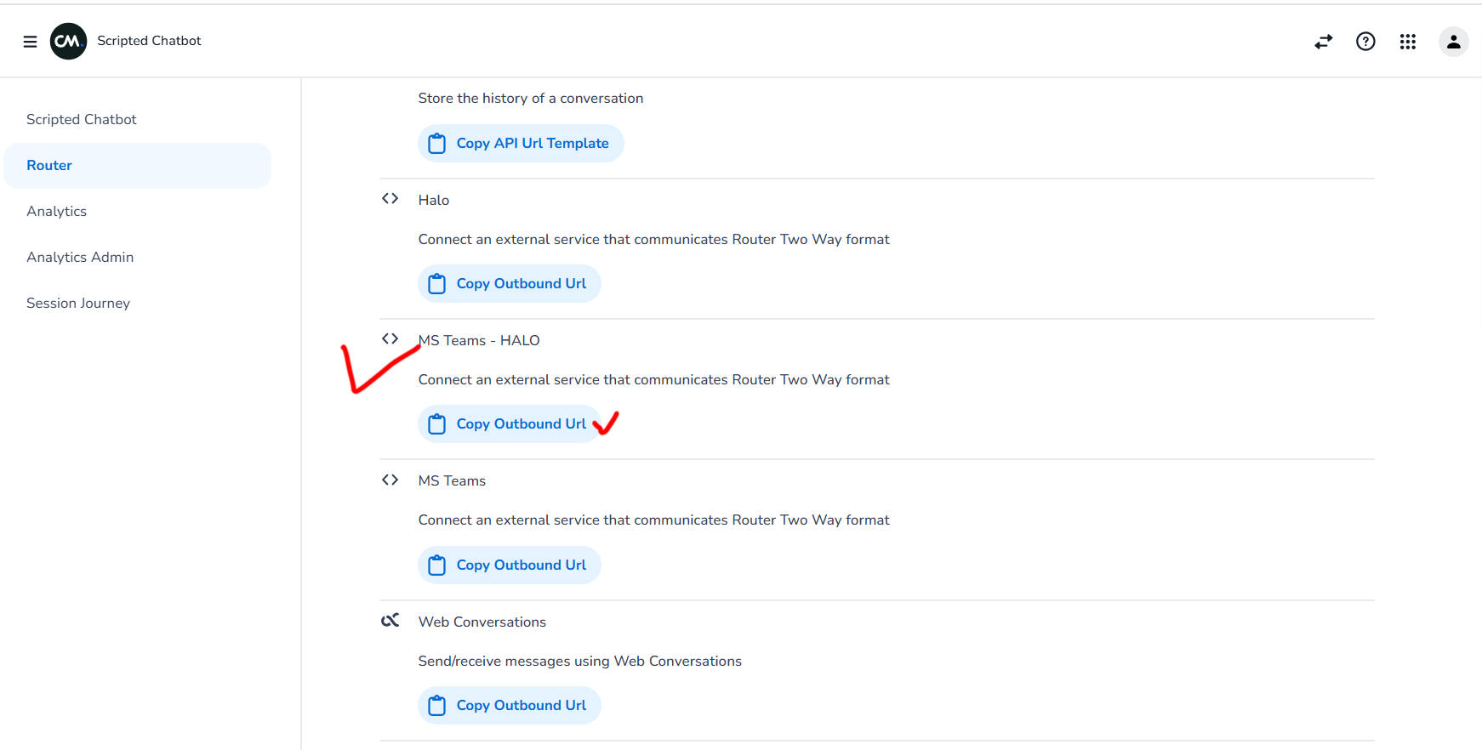This screenshot has height=750, width=1482.
Task: Open the user profile avatar
Action: point(1454,42)
